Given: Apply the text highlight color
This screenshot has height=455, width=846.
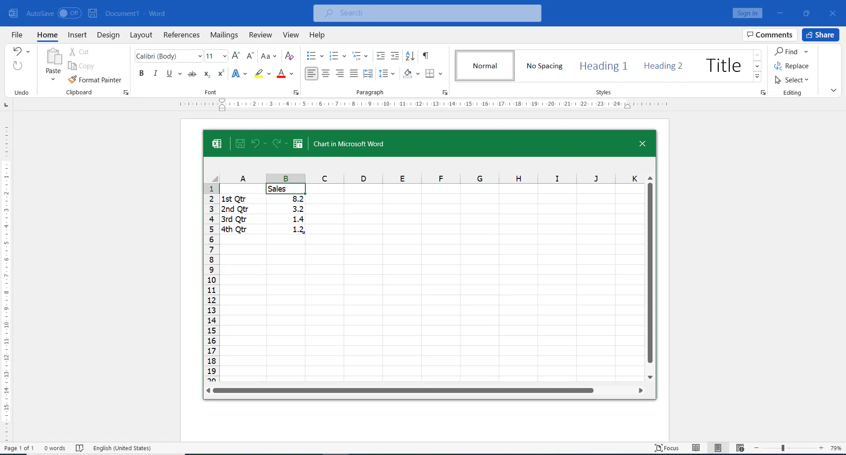Looking at the screenshot, I should point(259,74).
